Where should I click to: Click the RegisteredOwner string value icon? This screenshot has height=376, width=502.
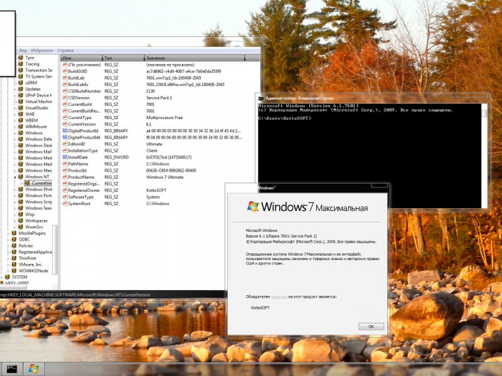[x=65, y=191]
